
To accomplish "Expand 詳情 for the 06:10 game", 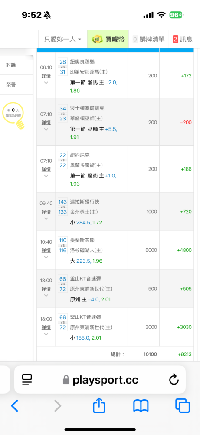I will 46,76.
